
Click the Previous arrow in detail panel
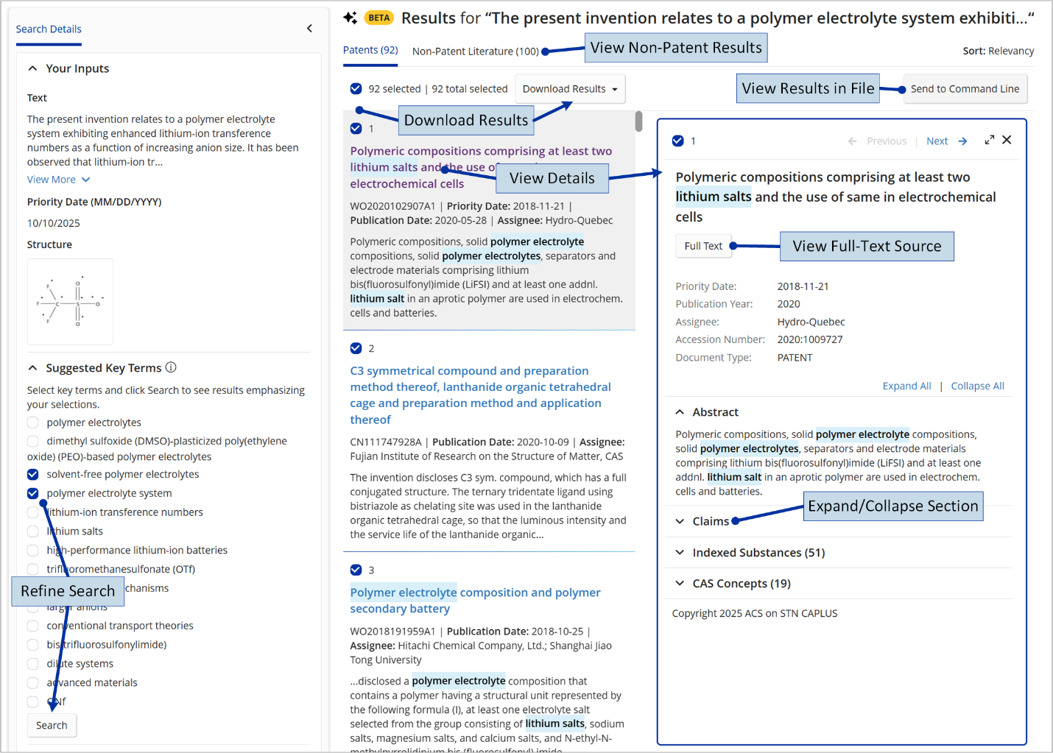point(853,141)
